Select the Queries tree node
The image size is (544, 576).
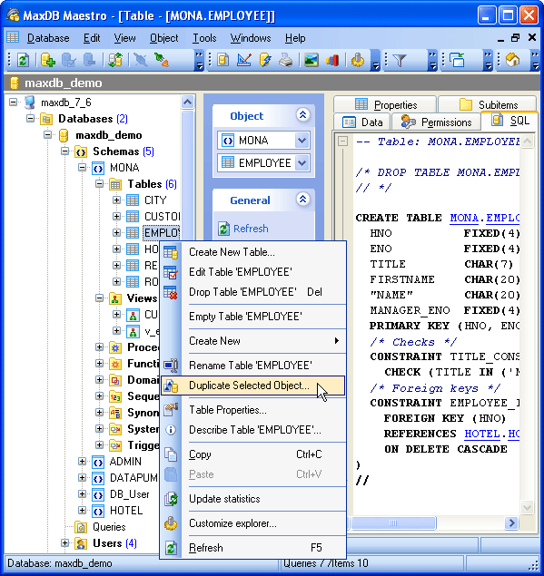pyautogui.click(x=109, y=527)
